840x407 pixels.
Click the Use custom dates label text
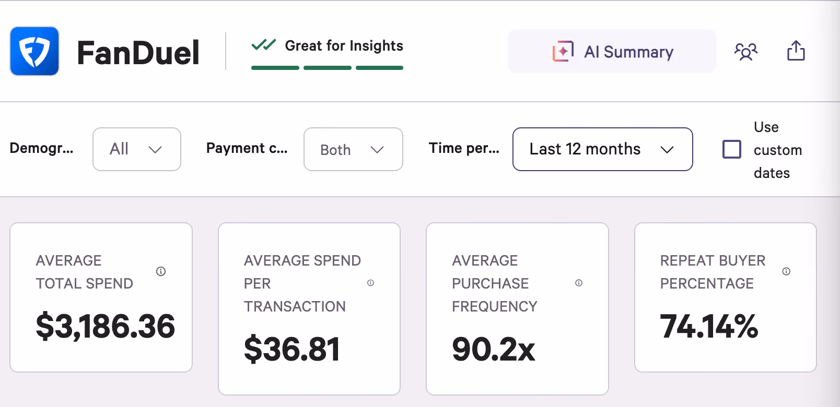coord(778,150)
